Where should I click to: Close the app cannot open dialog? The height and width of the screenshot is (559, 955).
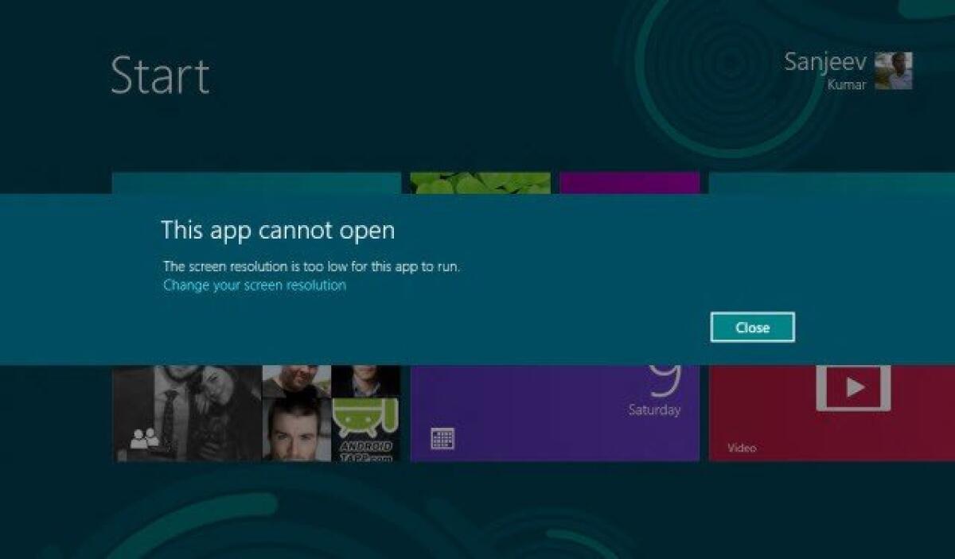(x=752, y=327)
